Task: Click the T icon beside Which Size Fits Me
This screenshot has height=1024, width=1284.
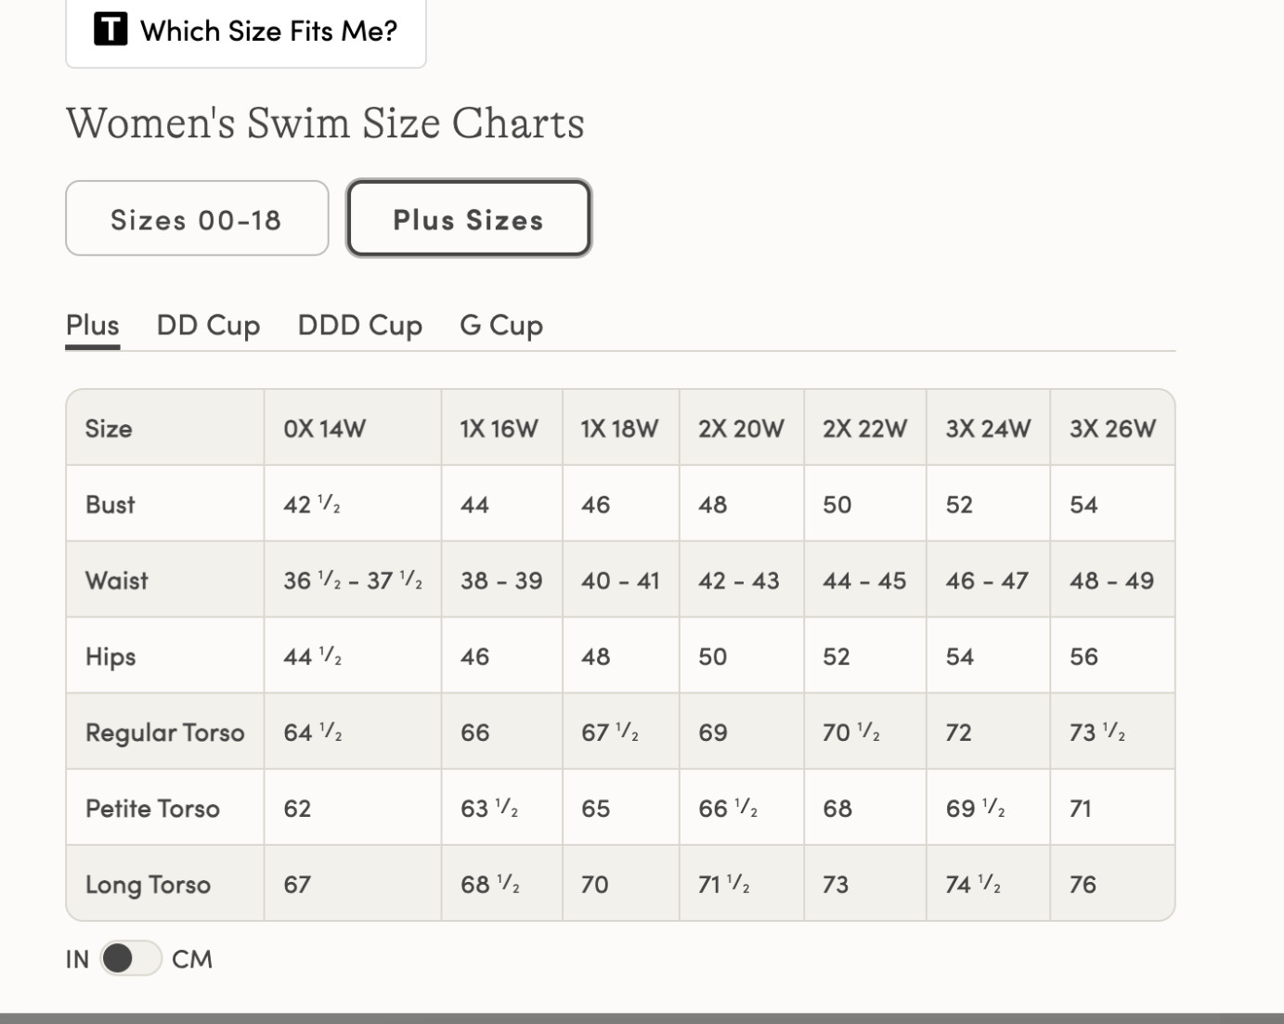Action: (110, 30)
